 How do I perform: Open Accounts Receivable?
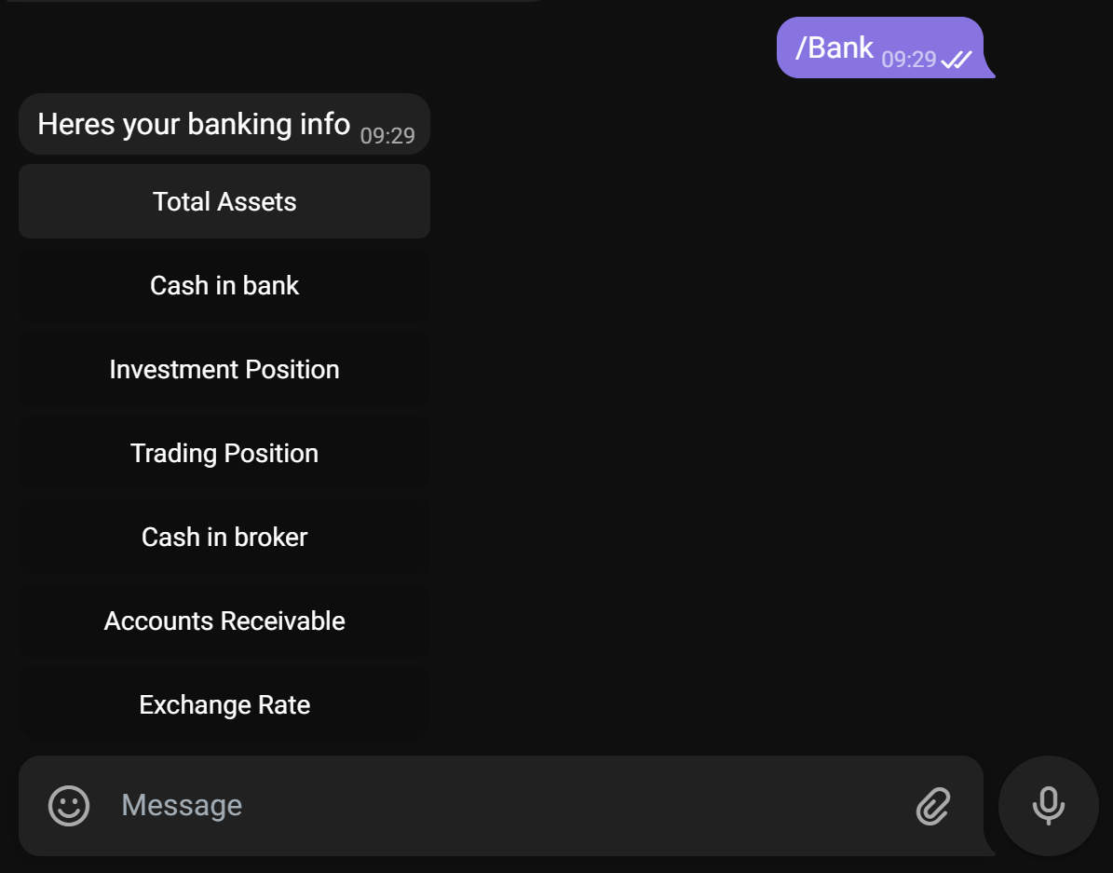tap(224, 621)
